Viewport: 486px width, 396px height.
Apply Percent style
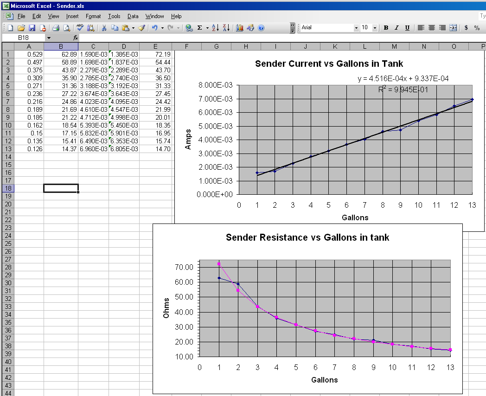[x=477, y=27]
